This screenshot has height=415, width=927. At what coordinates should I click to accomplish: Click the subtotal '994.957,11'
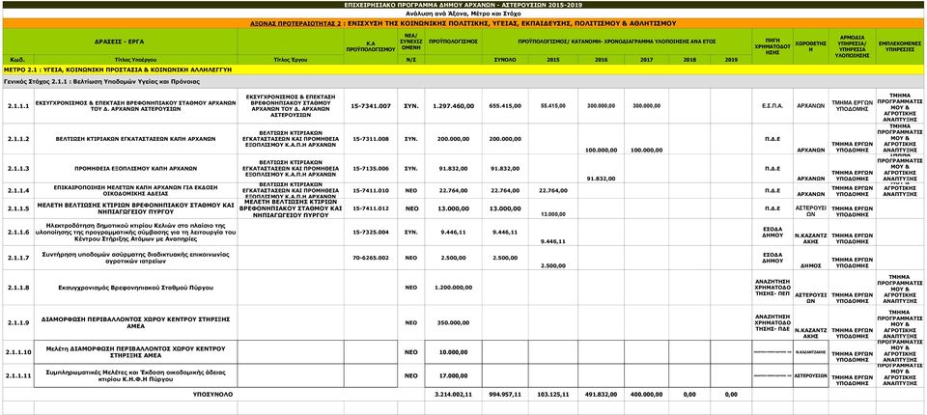click(505, 394)
